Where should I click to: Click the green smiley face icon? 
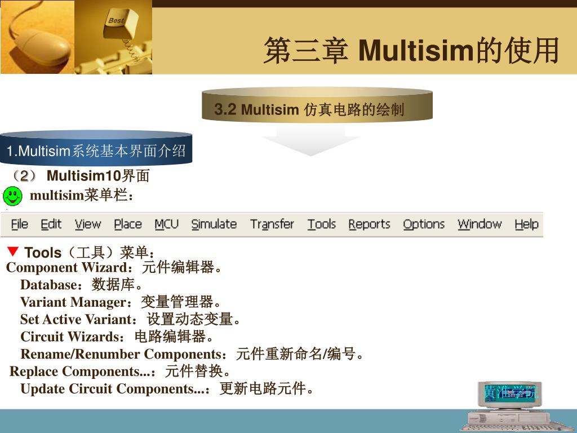12,196
